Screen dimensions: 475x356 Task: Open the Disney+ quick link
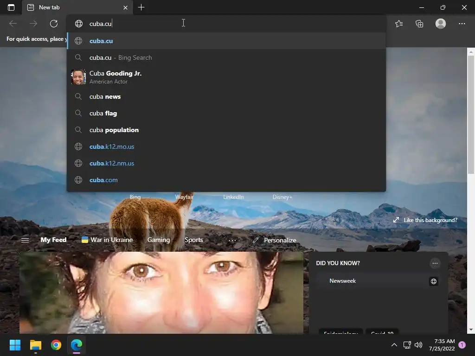pyautogui.click(x=282, y=197)
